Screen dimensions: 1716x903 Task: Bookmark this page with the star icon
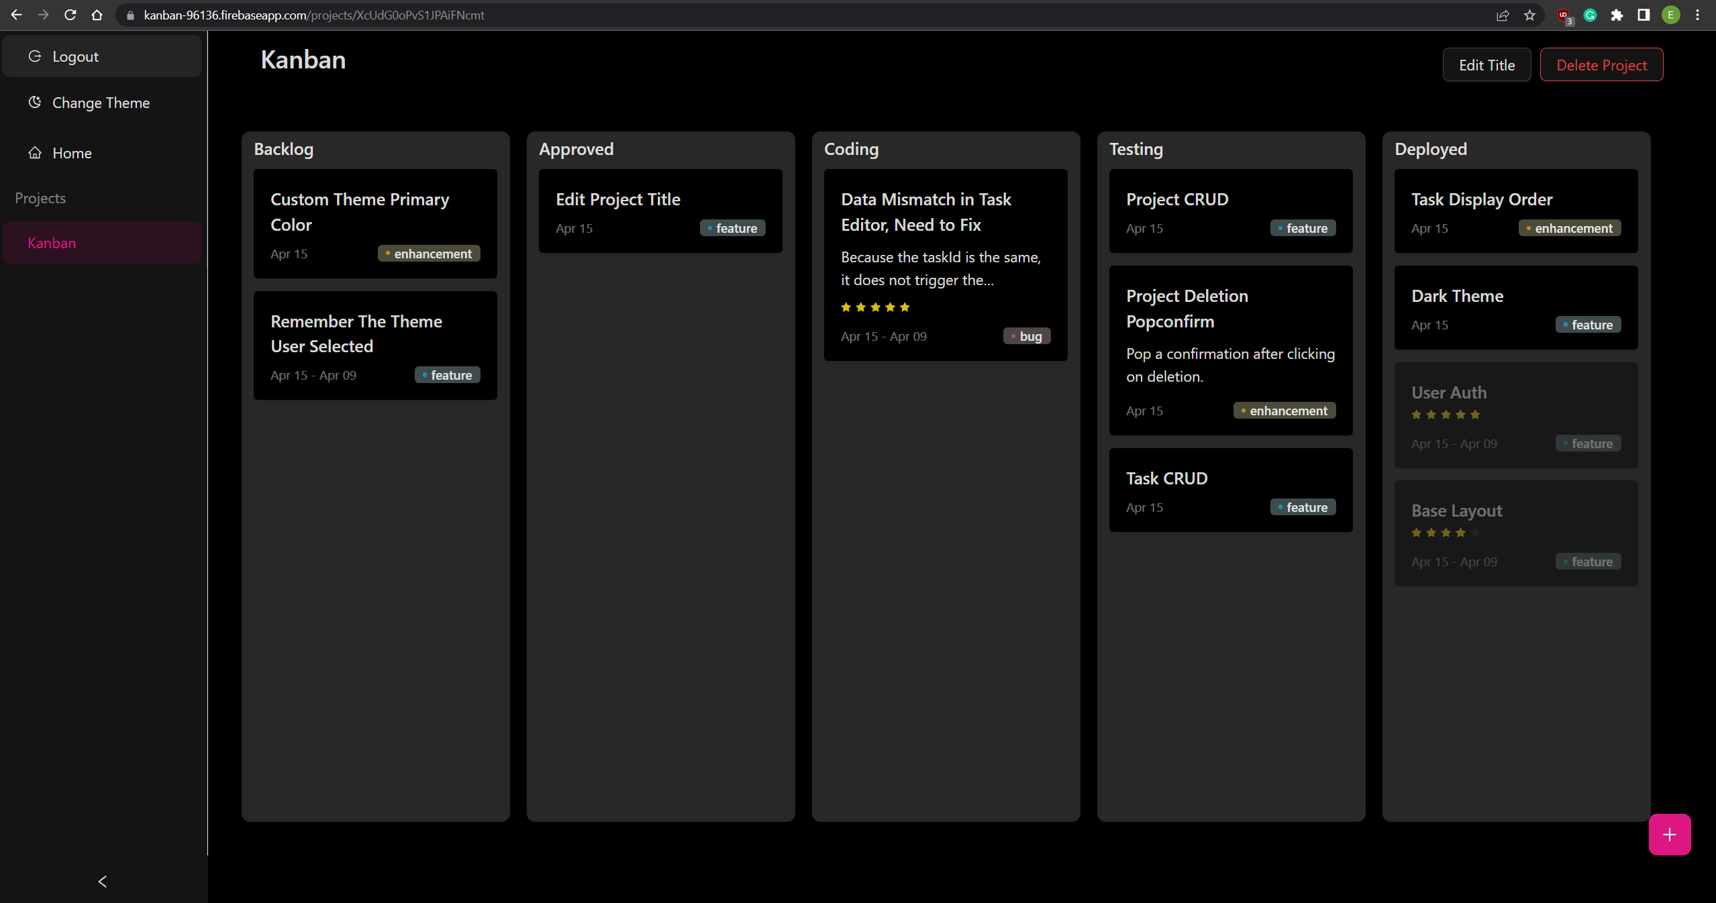[1529, 15]
